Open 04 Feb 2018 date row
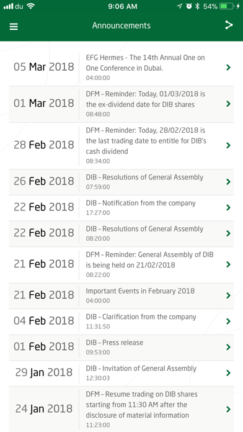 coord(122,322)
